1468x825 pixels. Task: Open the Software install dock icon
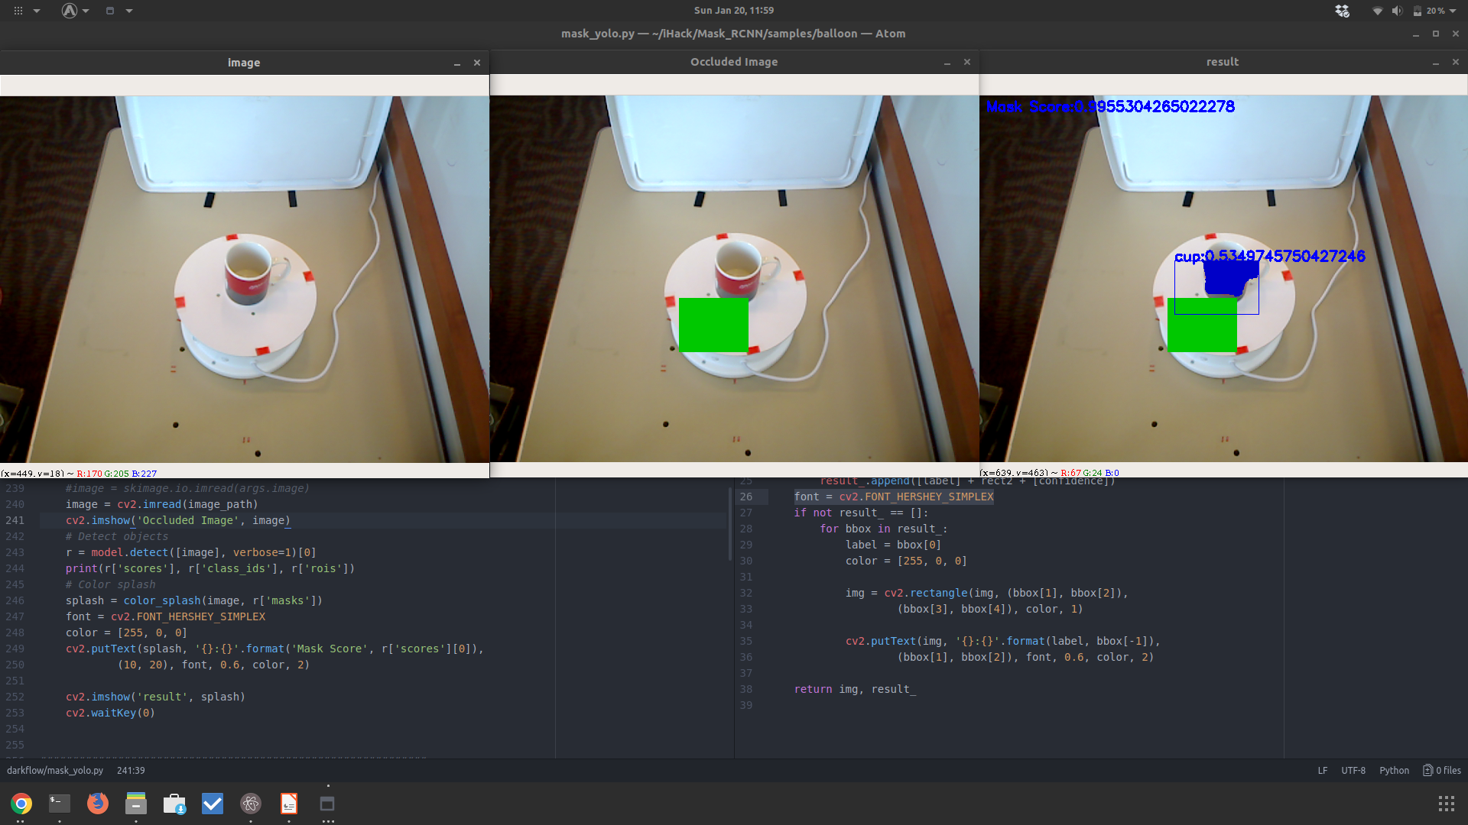(174, 804)
